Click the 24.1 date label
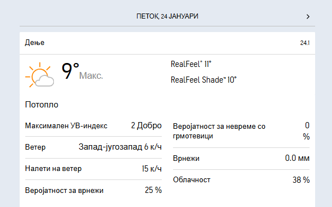 click(304, 43)
